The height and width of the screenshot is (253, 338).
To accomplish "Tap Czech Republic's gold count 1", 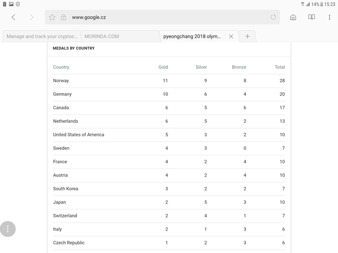I will point(167,242).
